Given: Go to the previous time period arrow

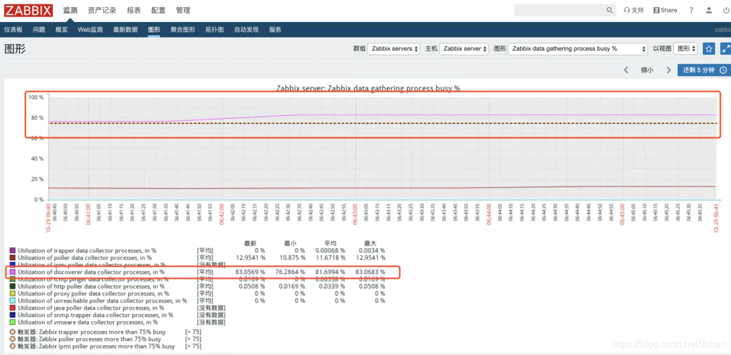Looking at the screenshot, I should pyautogui.click(x=626, y=70).
